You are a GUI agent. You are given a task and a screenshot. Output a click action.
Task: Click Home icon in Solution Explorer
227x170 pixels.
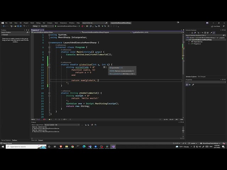[x=192, y=33]
